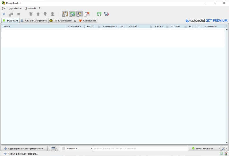
Task: Click the lock icon next to Stimato
Action: click(x=167, y=27)
